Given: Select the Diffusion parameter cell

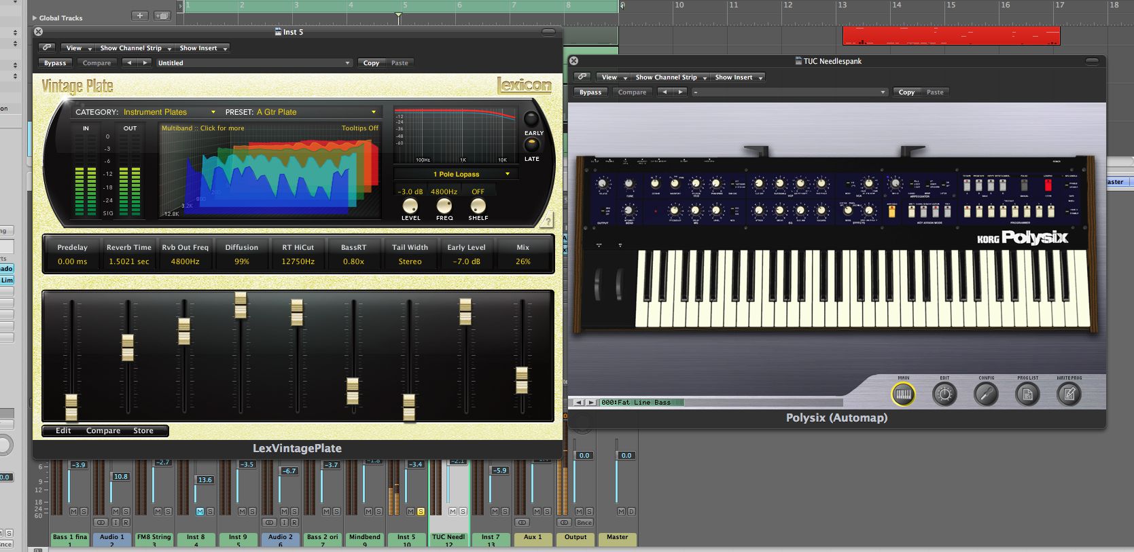Looking at the screenshot, I should 242,255.
